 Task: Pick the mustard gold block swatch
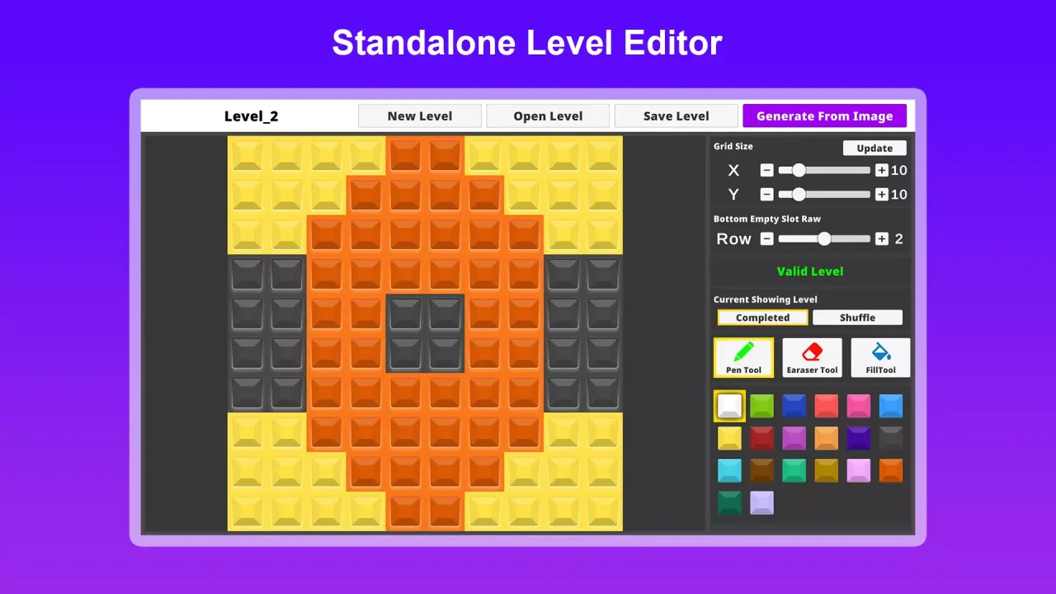click(x=826, y=470)
